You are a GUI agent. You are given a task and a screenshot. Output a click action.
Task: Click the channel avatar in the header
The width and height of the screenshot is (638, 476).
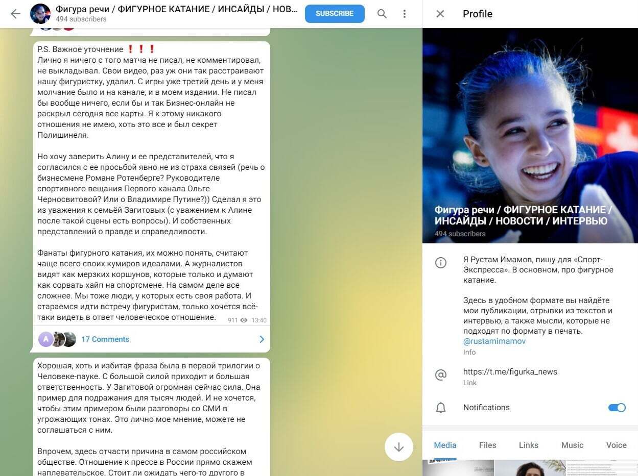[x=40, y=14]
